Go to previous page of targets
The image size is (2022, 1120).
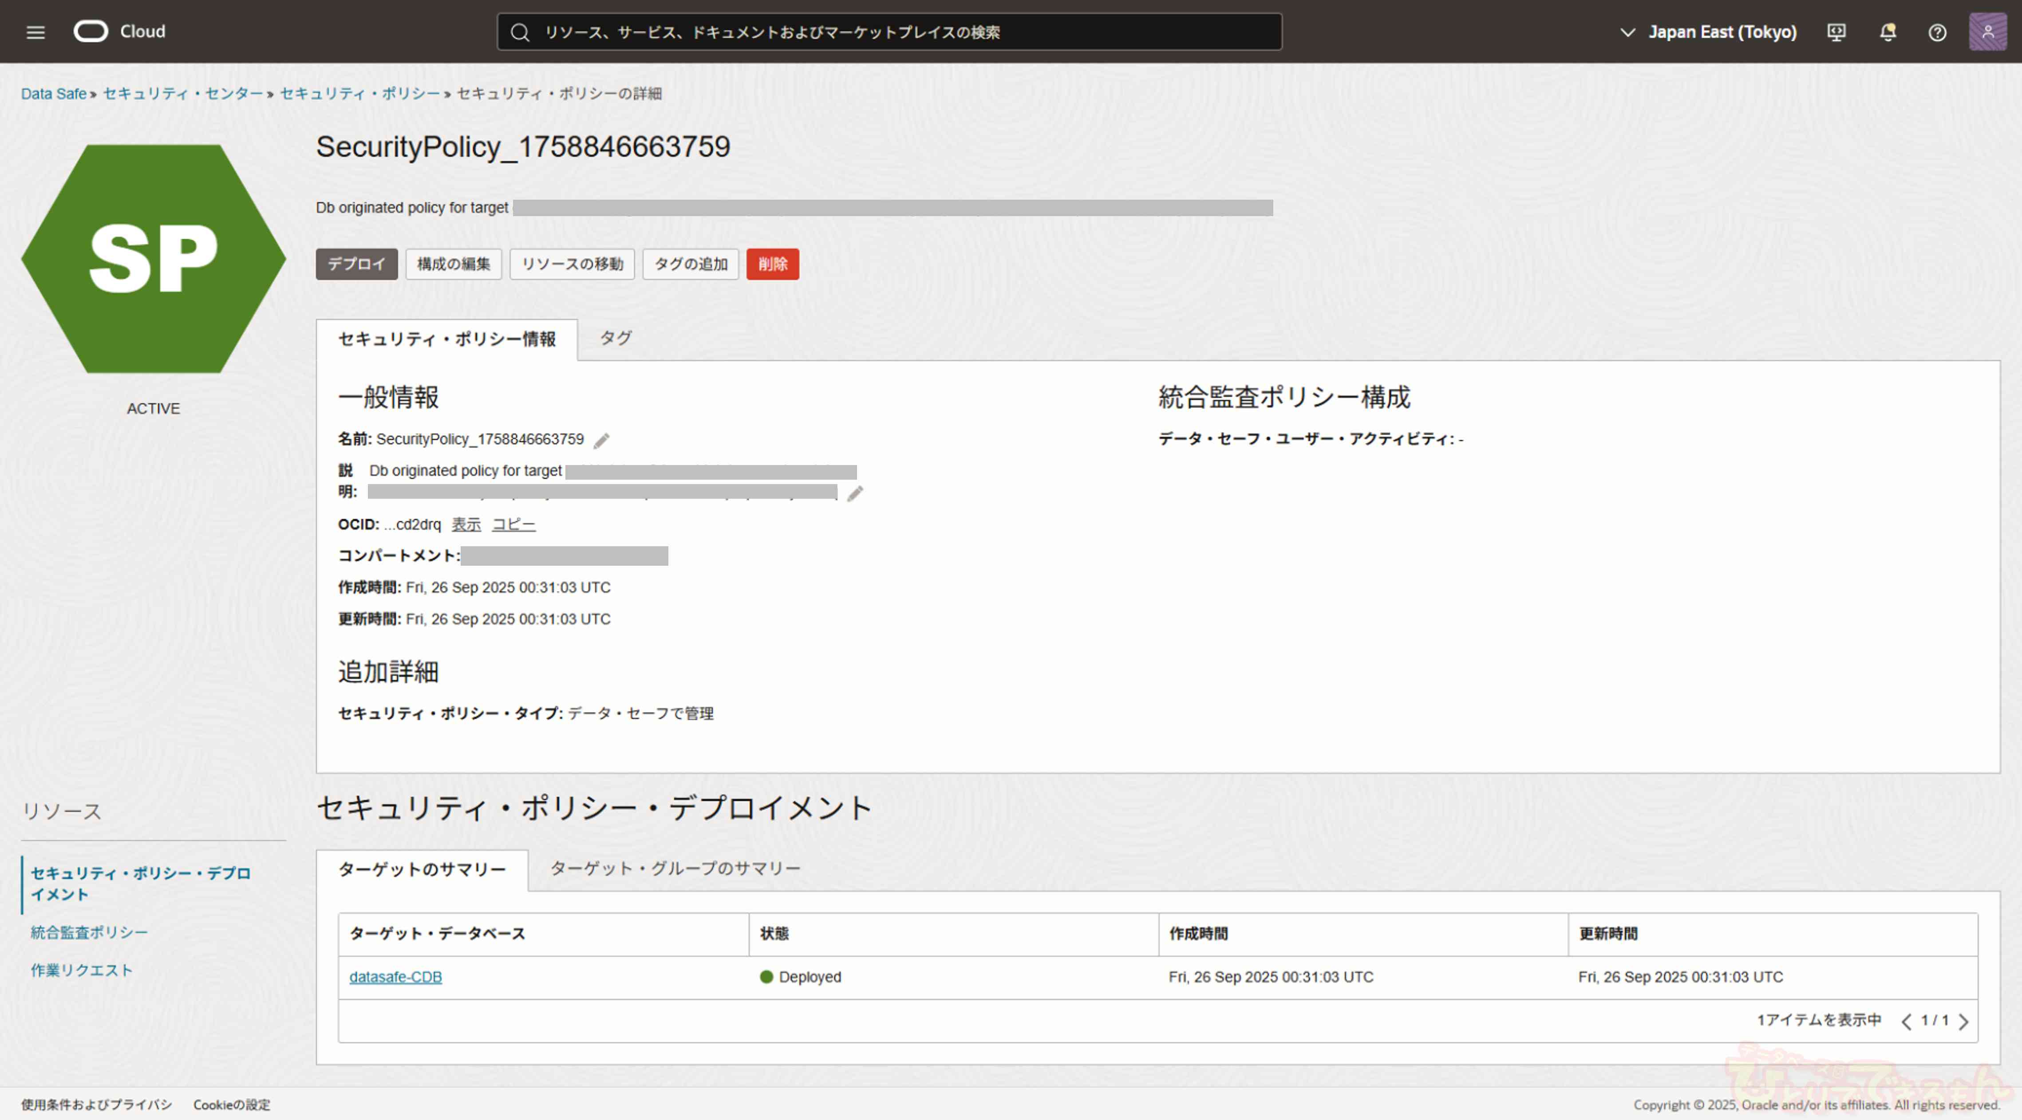(1906, 1021)
